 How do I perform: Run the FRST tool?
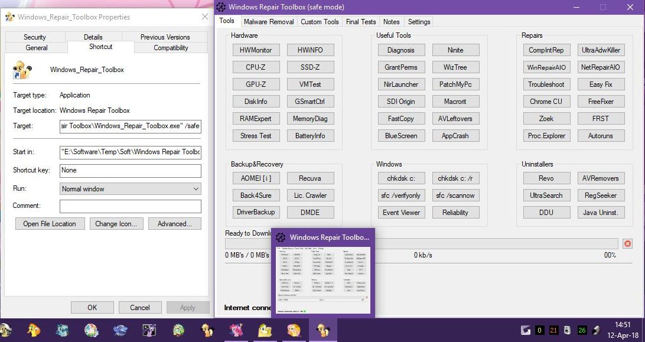click(x=601, y=119)
